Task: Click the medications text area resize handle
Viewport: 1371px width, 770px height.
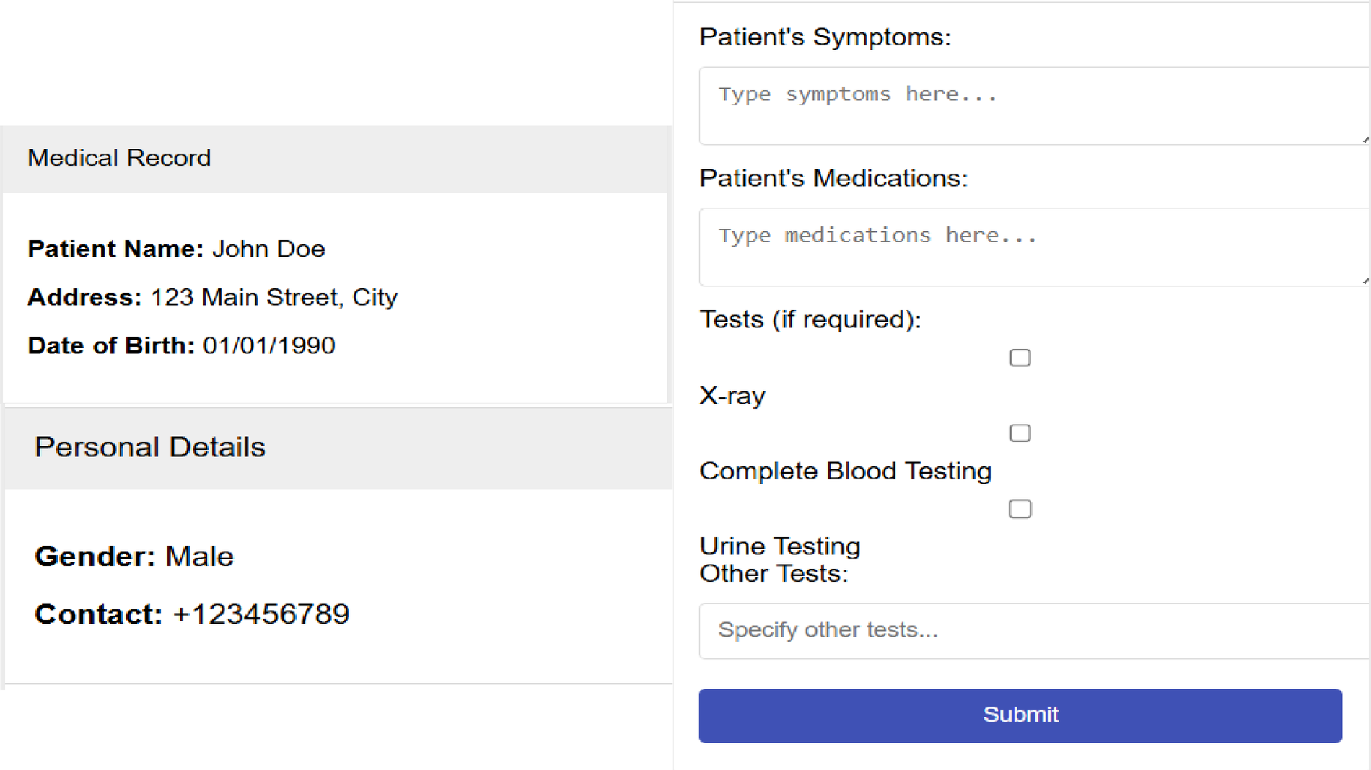Action: [1365, 281]
